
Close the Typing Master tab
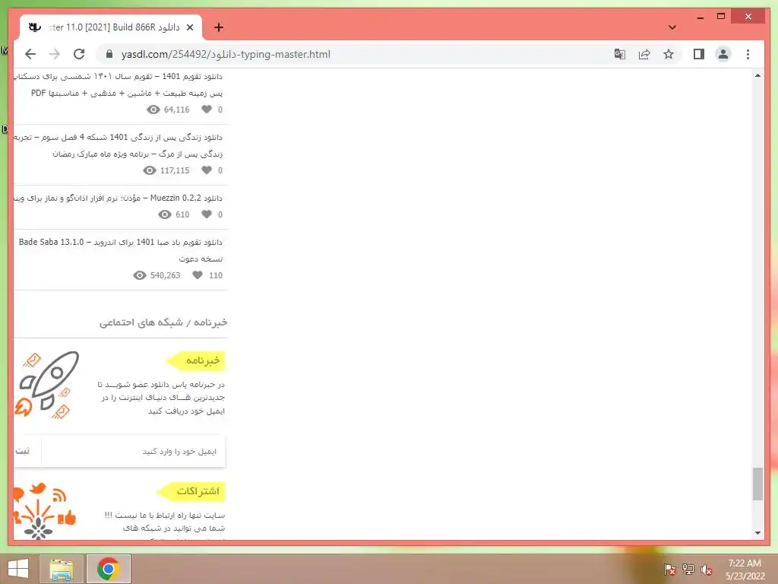pos(189,27)
